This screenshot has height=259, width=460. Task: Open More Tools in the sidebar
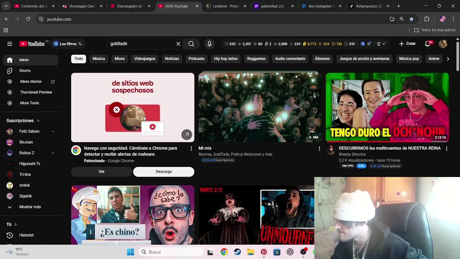coord(31,103)
